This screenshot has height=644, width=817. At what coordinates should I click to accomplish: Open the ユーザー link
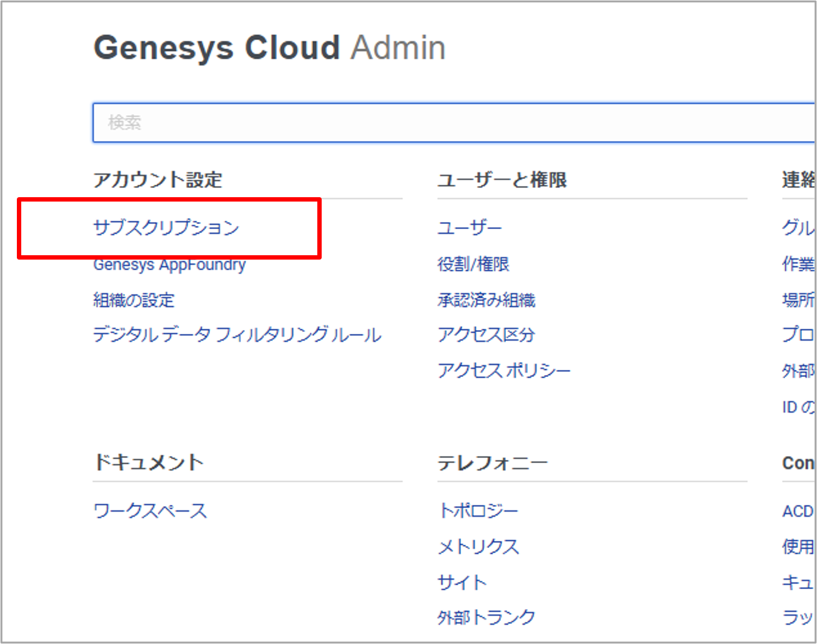coord(470,228)
